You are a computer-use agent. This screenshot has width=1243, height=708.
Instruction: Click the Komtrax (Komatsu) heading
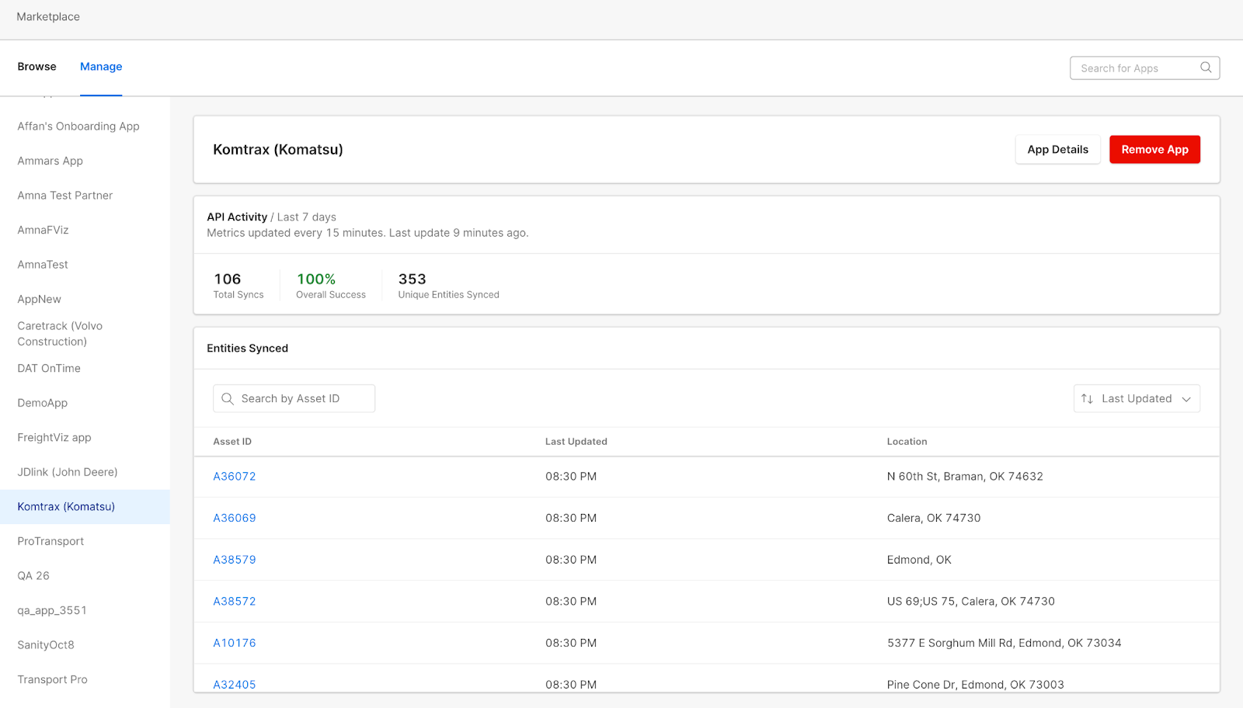click(278, 150)
